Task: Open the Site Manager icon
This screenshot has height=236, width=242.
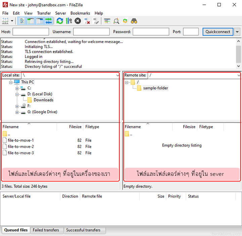Action: tap(5, 21)
